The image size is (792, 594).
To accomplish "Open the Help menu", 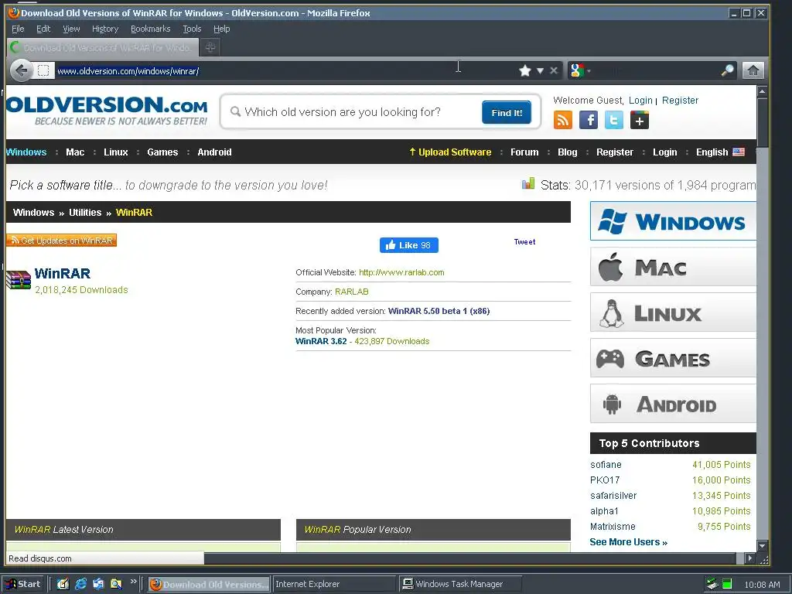I will pyautogui.click(x=222, y=29).
